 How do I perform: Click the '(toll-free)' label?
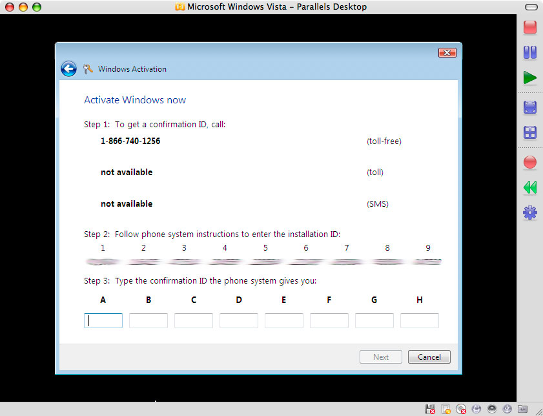[384, 141]
